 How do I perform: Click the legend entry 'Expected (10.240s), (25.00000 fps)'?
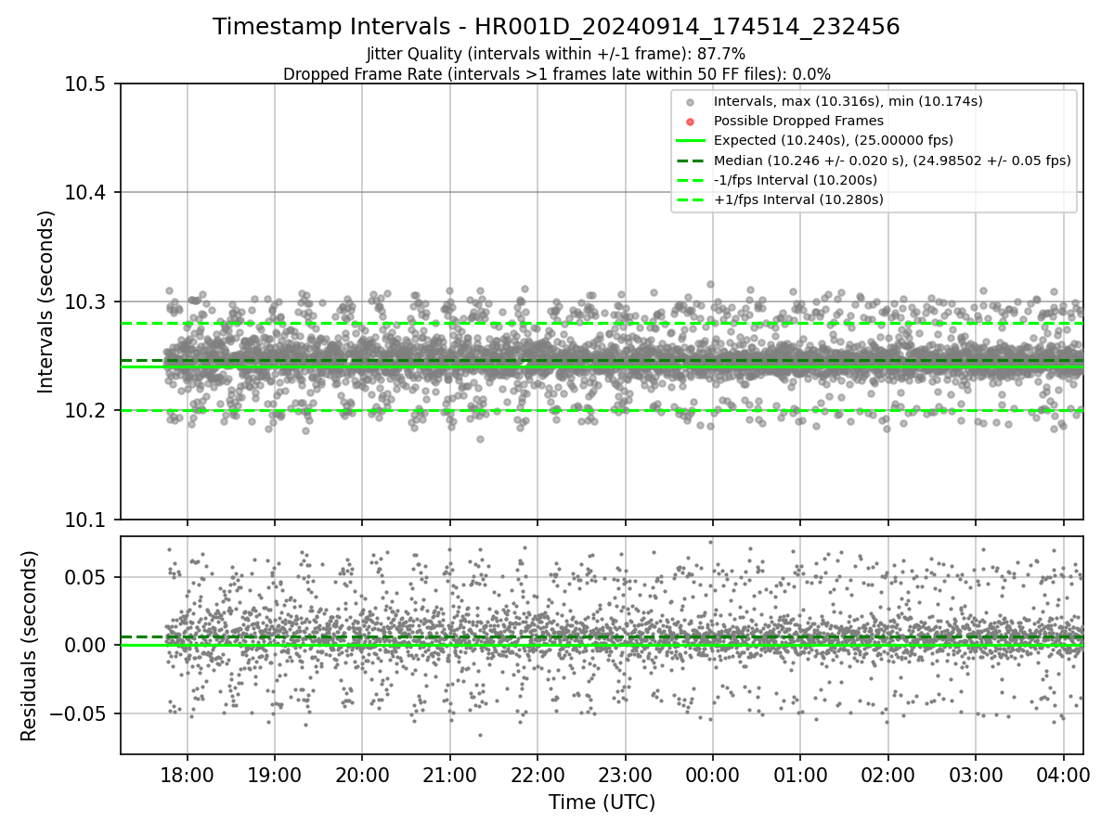(x=834, y=140)
